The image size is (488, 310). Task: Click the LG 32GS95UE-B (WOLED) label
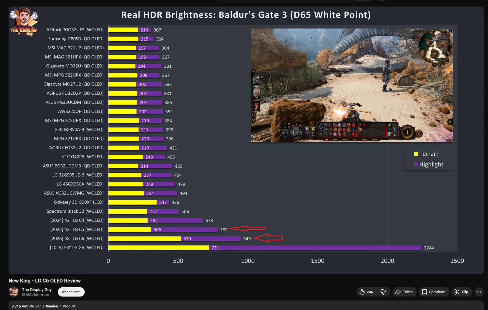[x=78, y=175]
